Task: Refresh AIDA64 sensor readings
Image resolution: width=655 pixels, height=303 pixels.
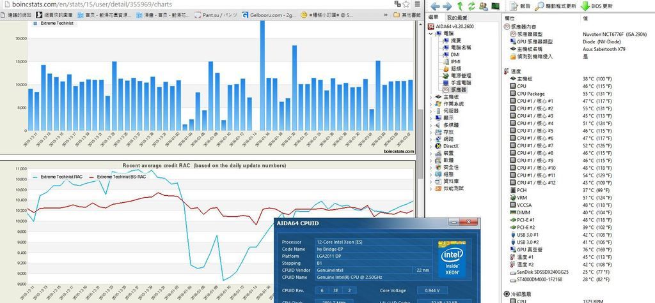Action: [471, 6]
